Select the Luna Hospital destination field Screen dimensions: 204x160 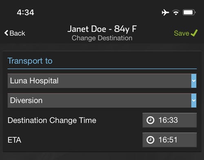[102, 81]
